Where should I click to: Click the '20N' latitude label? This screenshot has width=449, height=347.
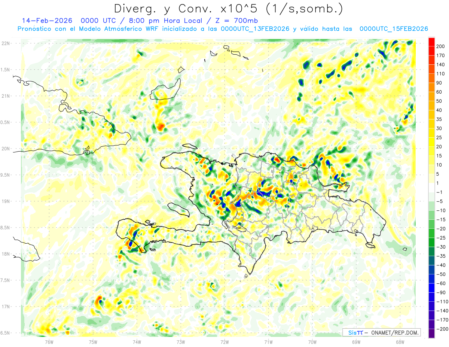pyautogui.click(x=6, y=149)
